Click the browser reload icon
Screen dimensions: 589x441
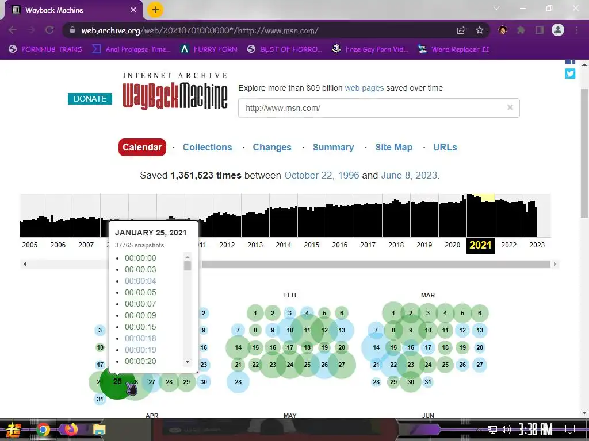[x=49, y=30]
